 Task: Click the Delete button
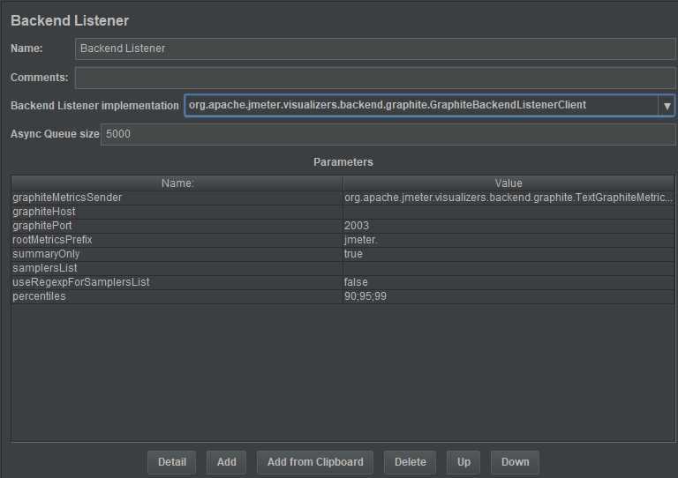coord(410,462)
